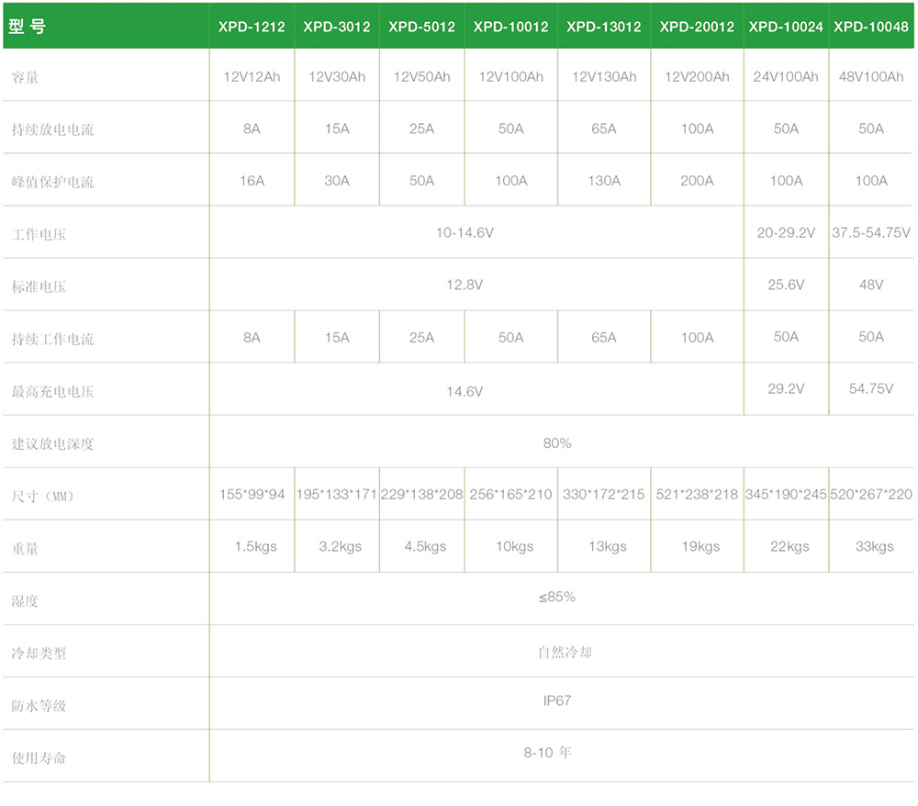Click the 80% discharge depth value
918x806 pixels.
click(557, 443)
